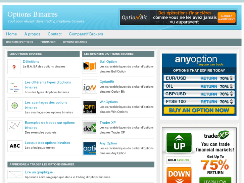Click Les Brokers d'Options Binaires section header
Viewport: 244px width, 183px height.
[x=118, y=54]
